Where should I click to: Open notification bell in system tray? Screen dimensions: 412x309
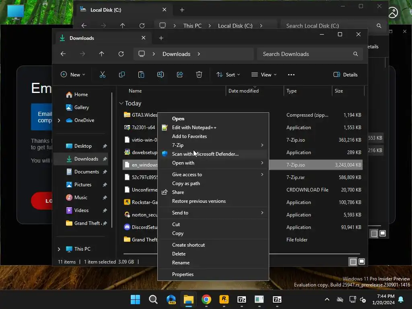click(x=401, y=299)
